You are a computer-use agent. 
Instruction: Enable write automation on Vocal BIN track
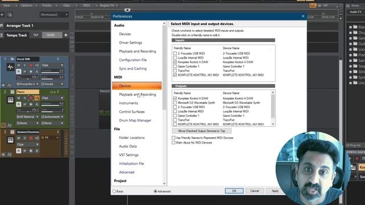[x=25, y=72]
